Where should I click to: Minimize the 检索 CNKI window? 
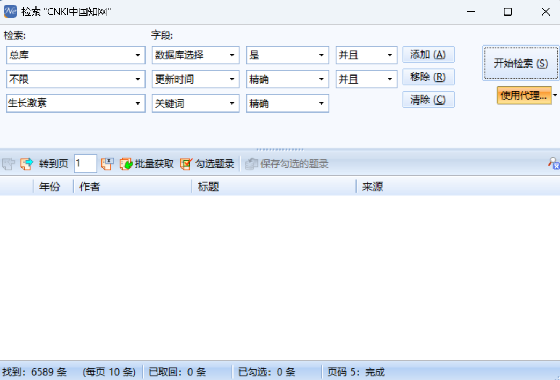tap(471, 12)
